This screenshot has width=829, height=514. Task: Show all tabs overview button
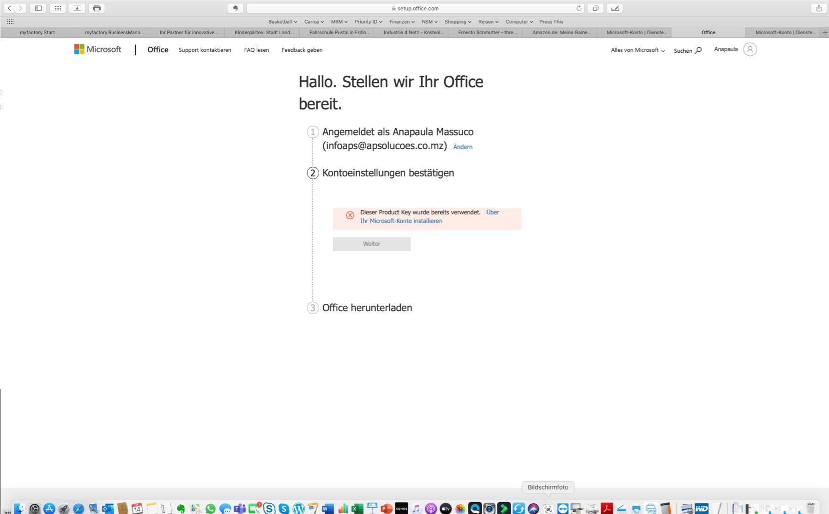click(596, 8)
